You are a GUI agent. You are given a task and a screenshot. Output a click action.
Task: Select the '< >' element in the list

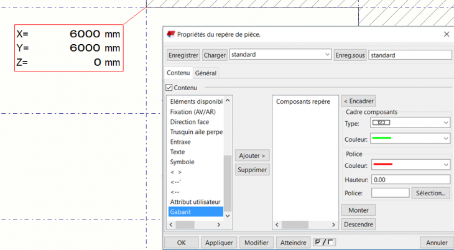(x=176, y=172)
